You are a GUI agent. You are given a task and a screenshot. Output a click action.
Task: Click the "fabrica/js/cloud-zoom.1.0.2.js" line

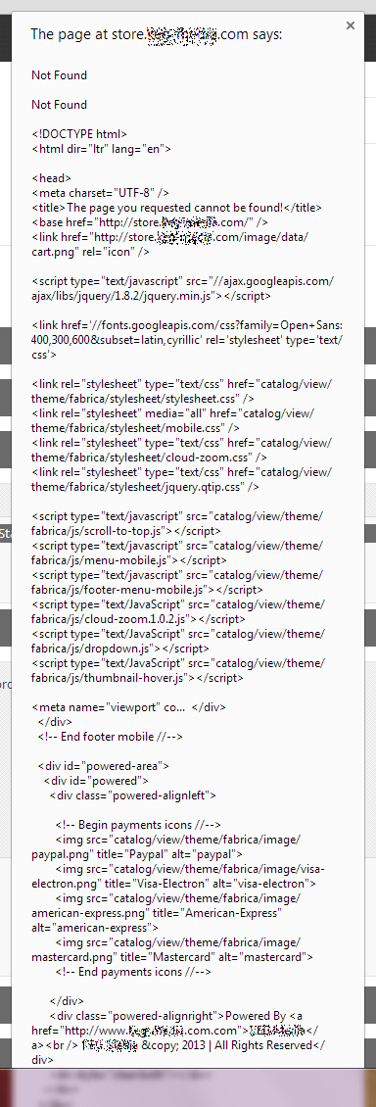[138, 618]
